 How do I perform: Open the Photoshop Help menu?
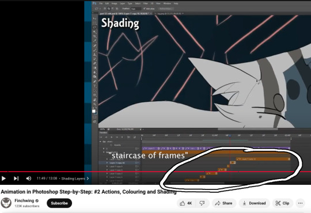[176, 3]
